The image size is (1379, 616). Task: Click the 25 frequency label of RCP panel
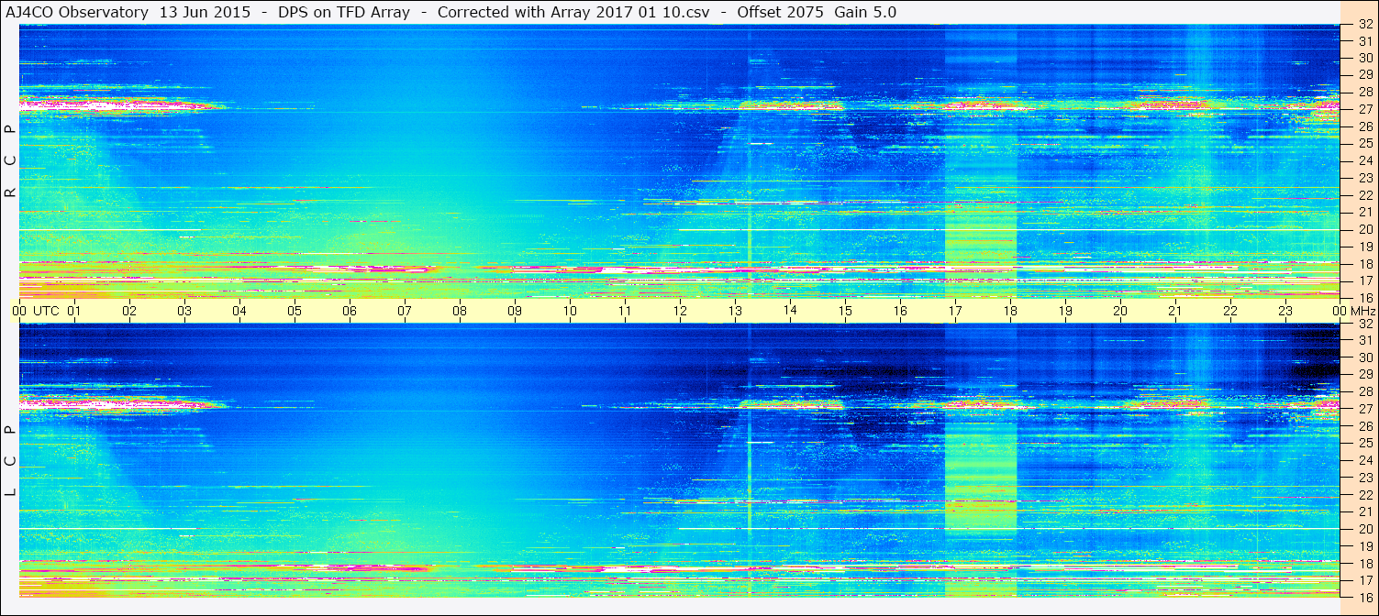coord(1364,143)
